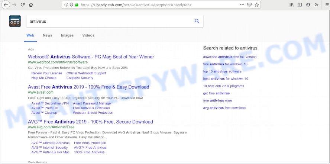Search download antivirus free full version
Image resolution: width=330 pixels, height=164 pixels.
coord(230,57)
